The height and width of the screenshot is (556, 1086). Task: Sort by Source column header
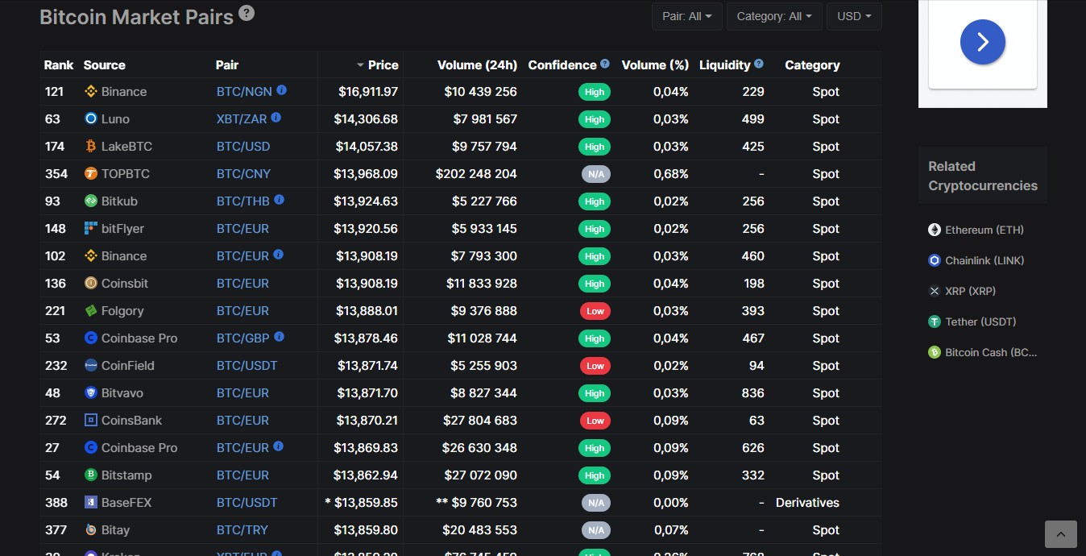[105, 64]
